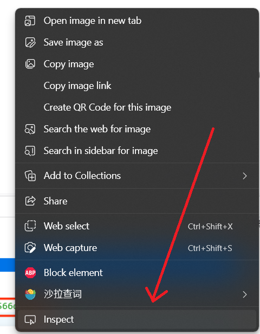This screenshot has width=260, height=334.
Task: Click the Web capture camera icon
Action: 30,248
